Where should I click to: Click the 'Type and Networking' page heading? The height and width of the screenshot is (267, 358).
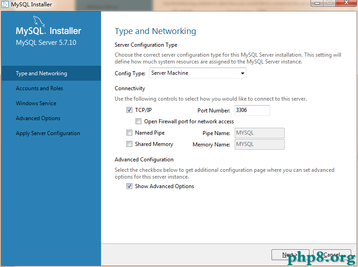point(155,31)
